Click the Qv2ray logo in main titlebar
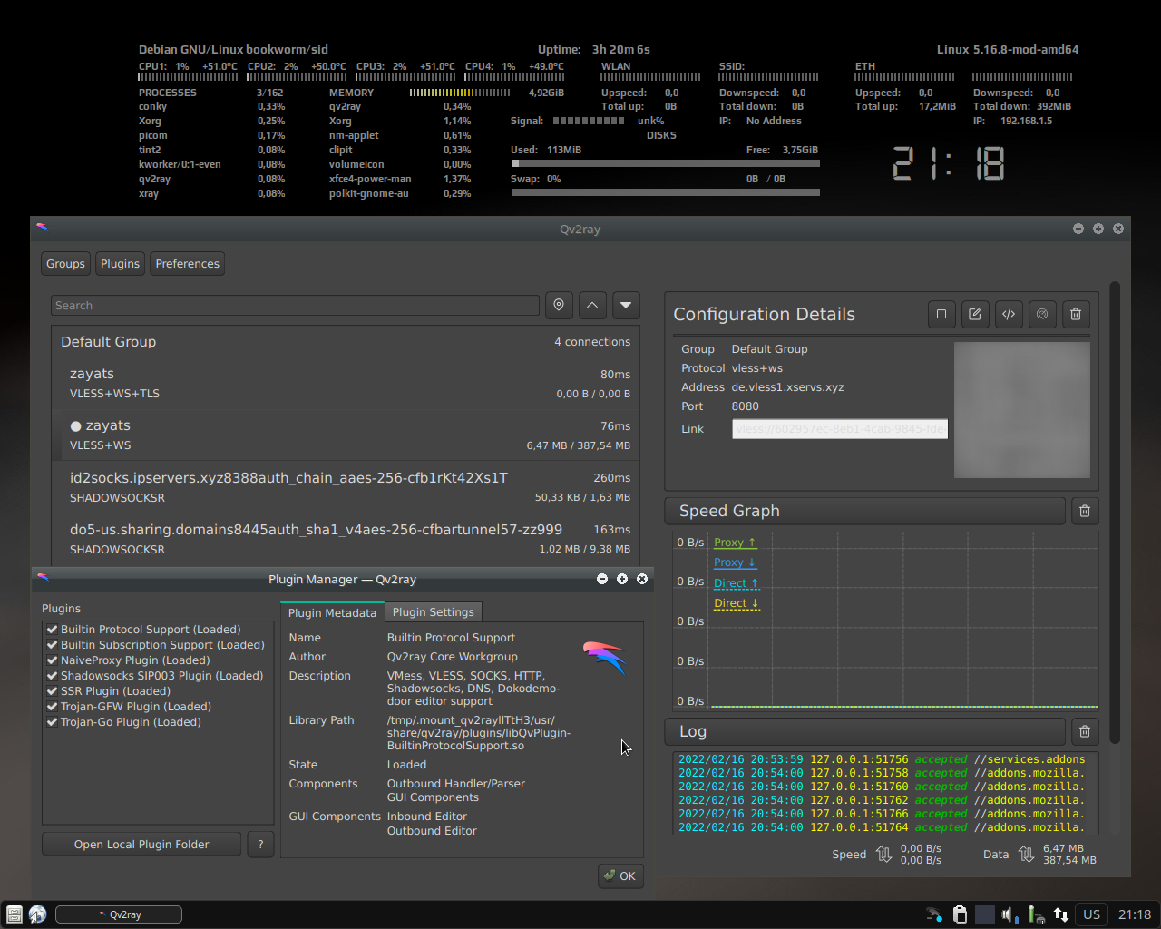 (x=42, y=228)
